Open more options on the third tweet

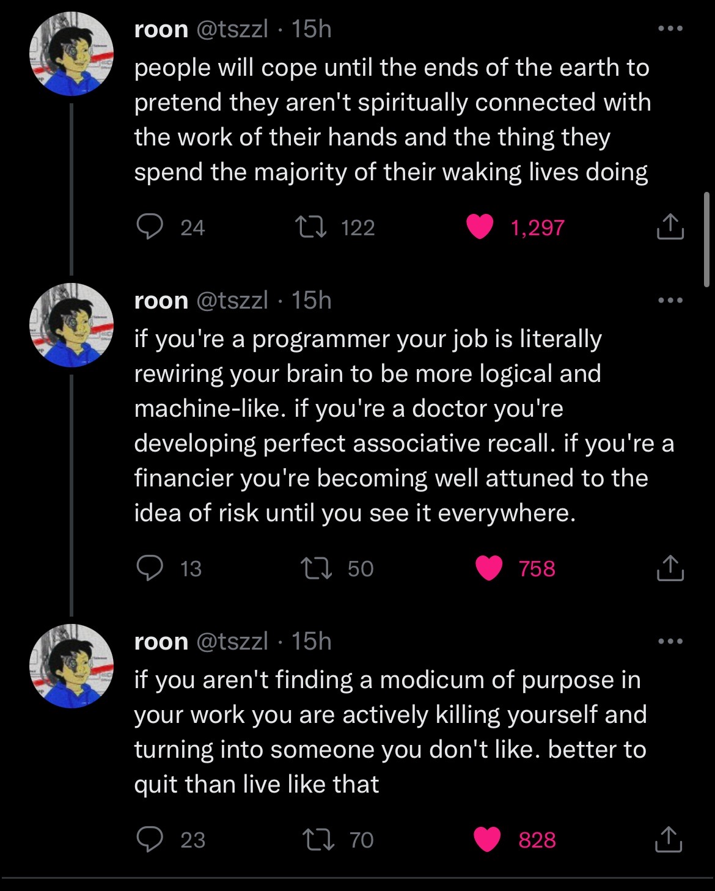670,641
